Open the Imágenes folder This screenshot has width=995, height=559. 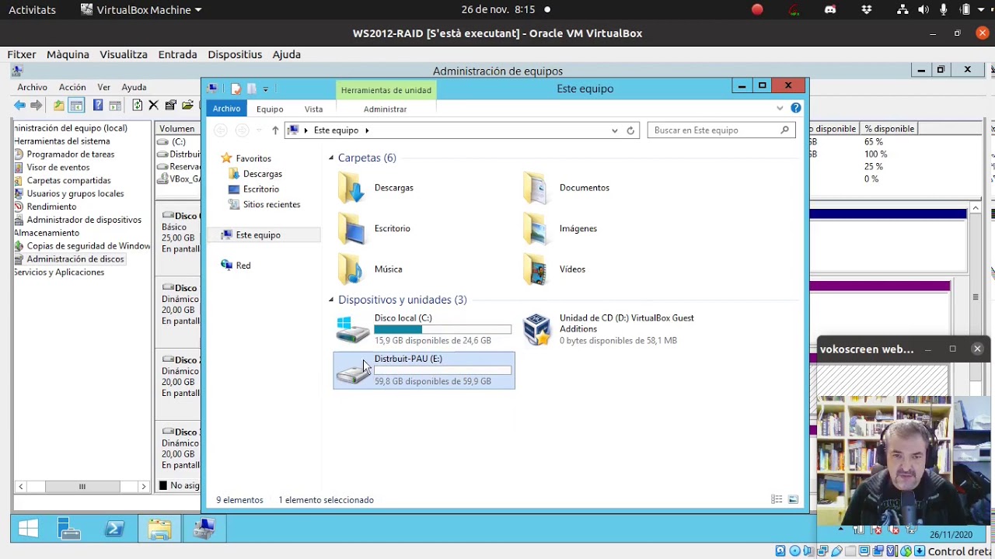(560, 228)
